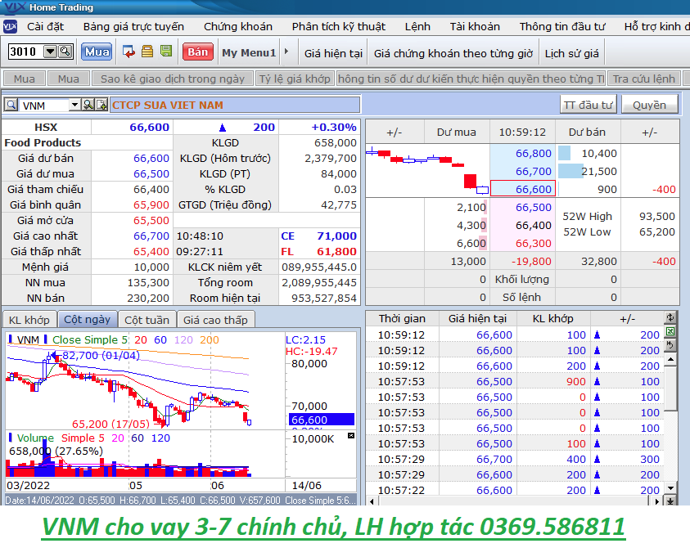Open Lịch sử giá view

pos(571,53)
